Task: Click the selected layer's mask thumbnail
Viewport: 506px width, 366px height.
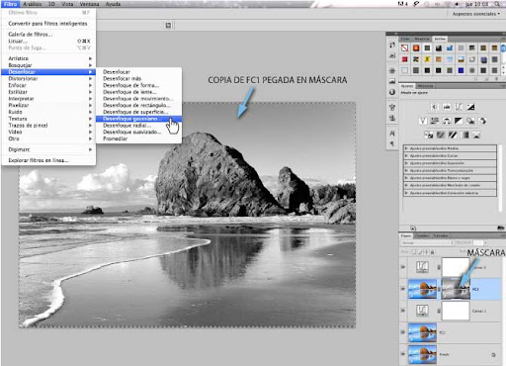Action: tap(456, 289)
